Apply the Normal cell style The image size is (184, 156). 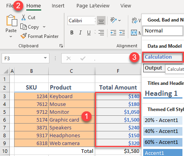click(x=163, y=31)
